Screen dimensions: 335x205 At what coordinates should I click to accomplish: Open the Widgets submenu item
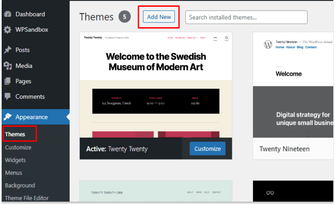pyautogui.click(x=15, y=160)
